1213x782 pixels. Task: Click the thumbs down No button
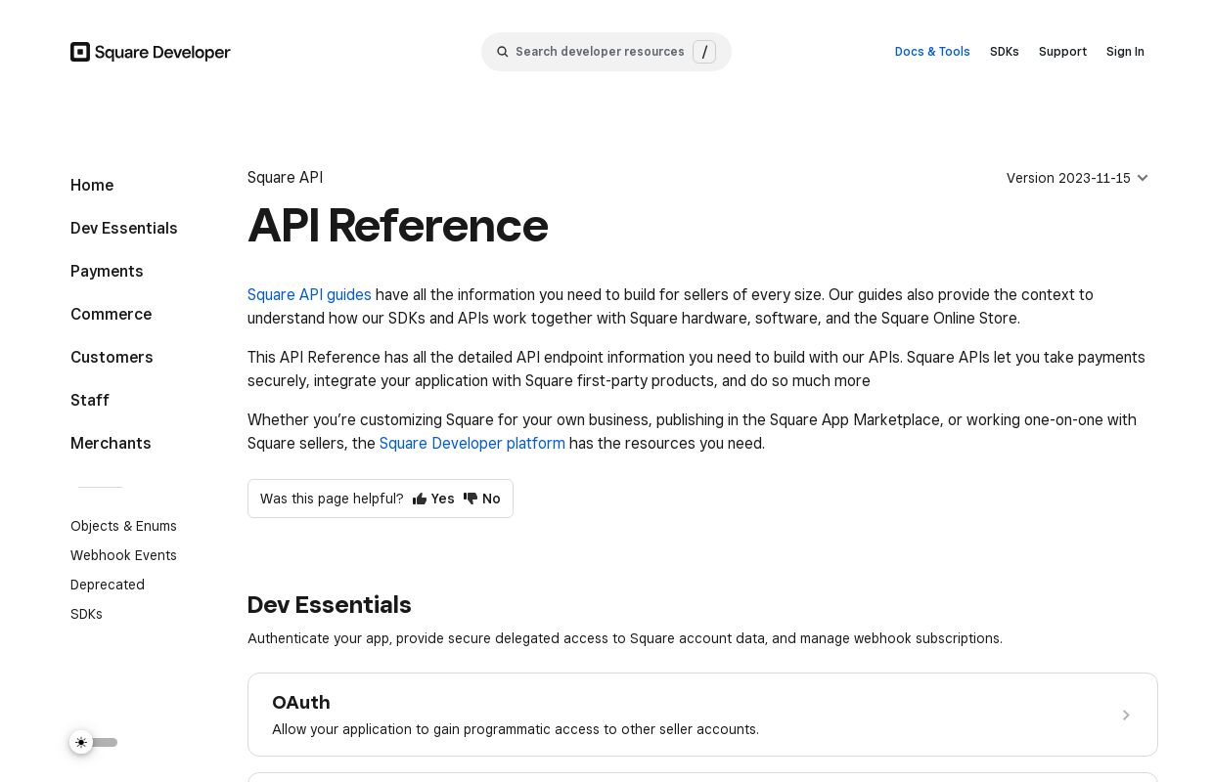482,499
